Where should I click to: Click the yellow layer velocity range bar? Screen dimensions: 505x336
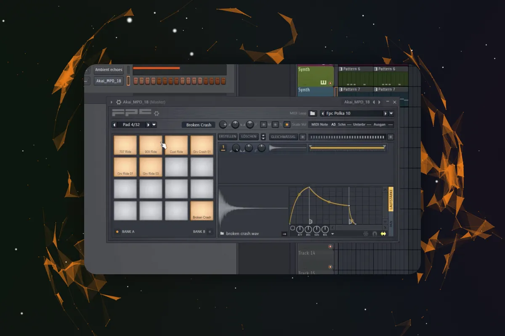(x=348, y=148)
